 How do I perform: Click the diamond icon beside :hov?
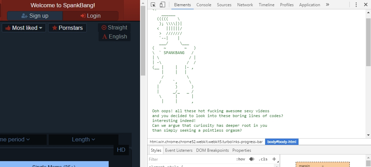click(x=252, y=159)
